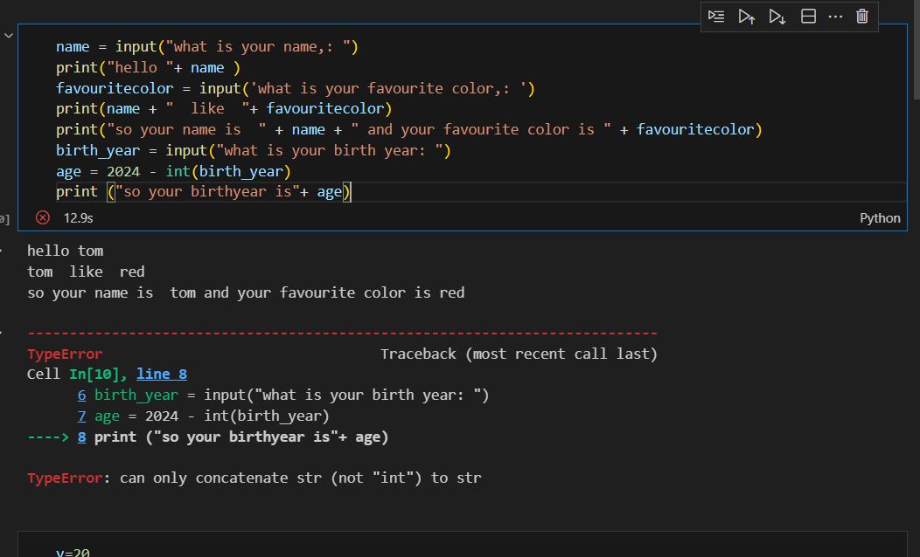Go to line 8 number in traceback

[82, 437]
